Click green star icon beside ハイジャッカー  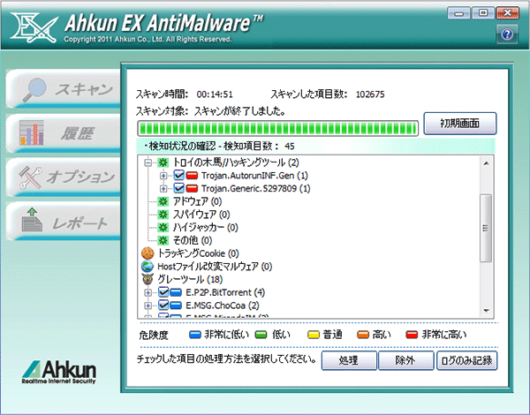(x=163, y=228)
